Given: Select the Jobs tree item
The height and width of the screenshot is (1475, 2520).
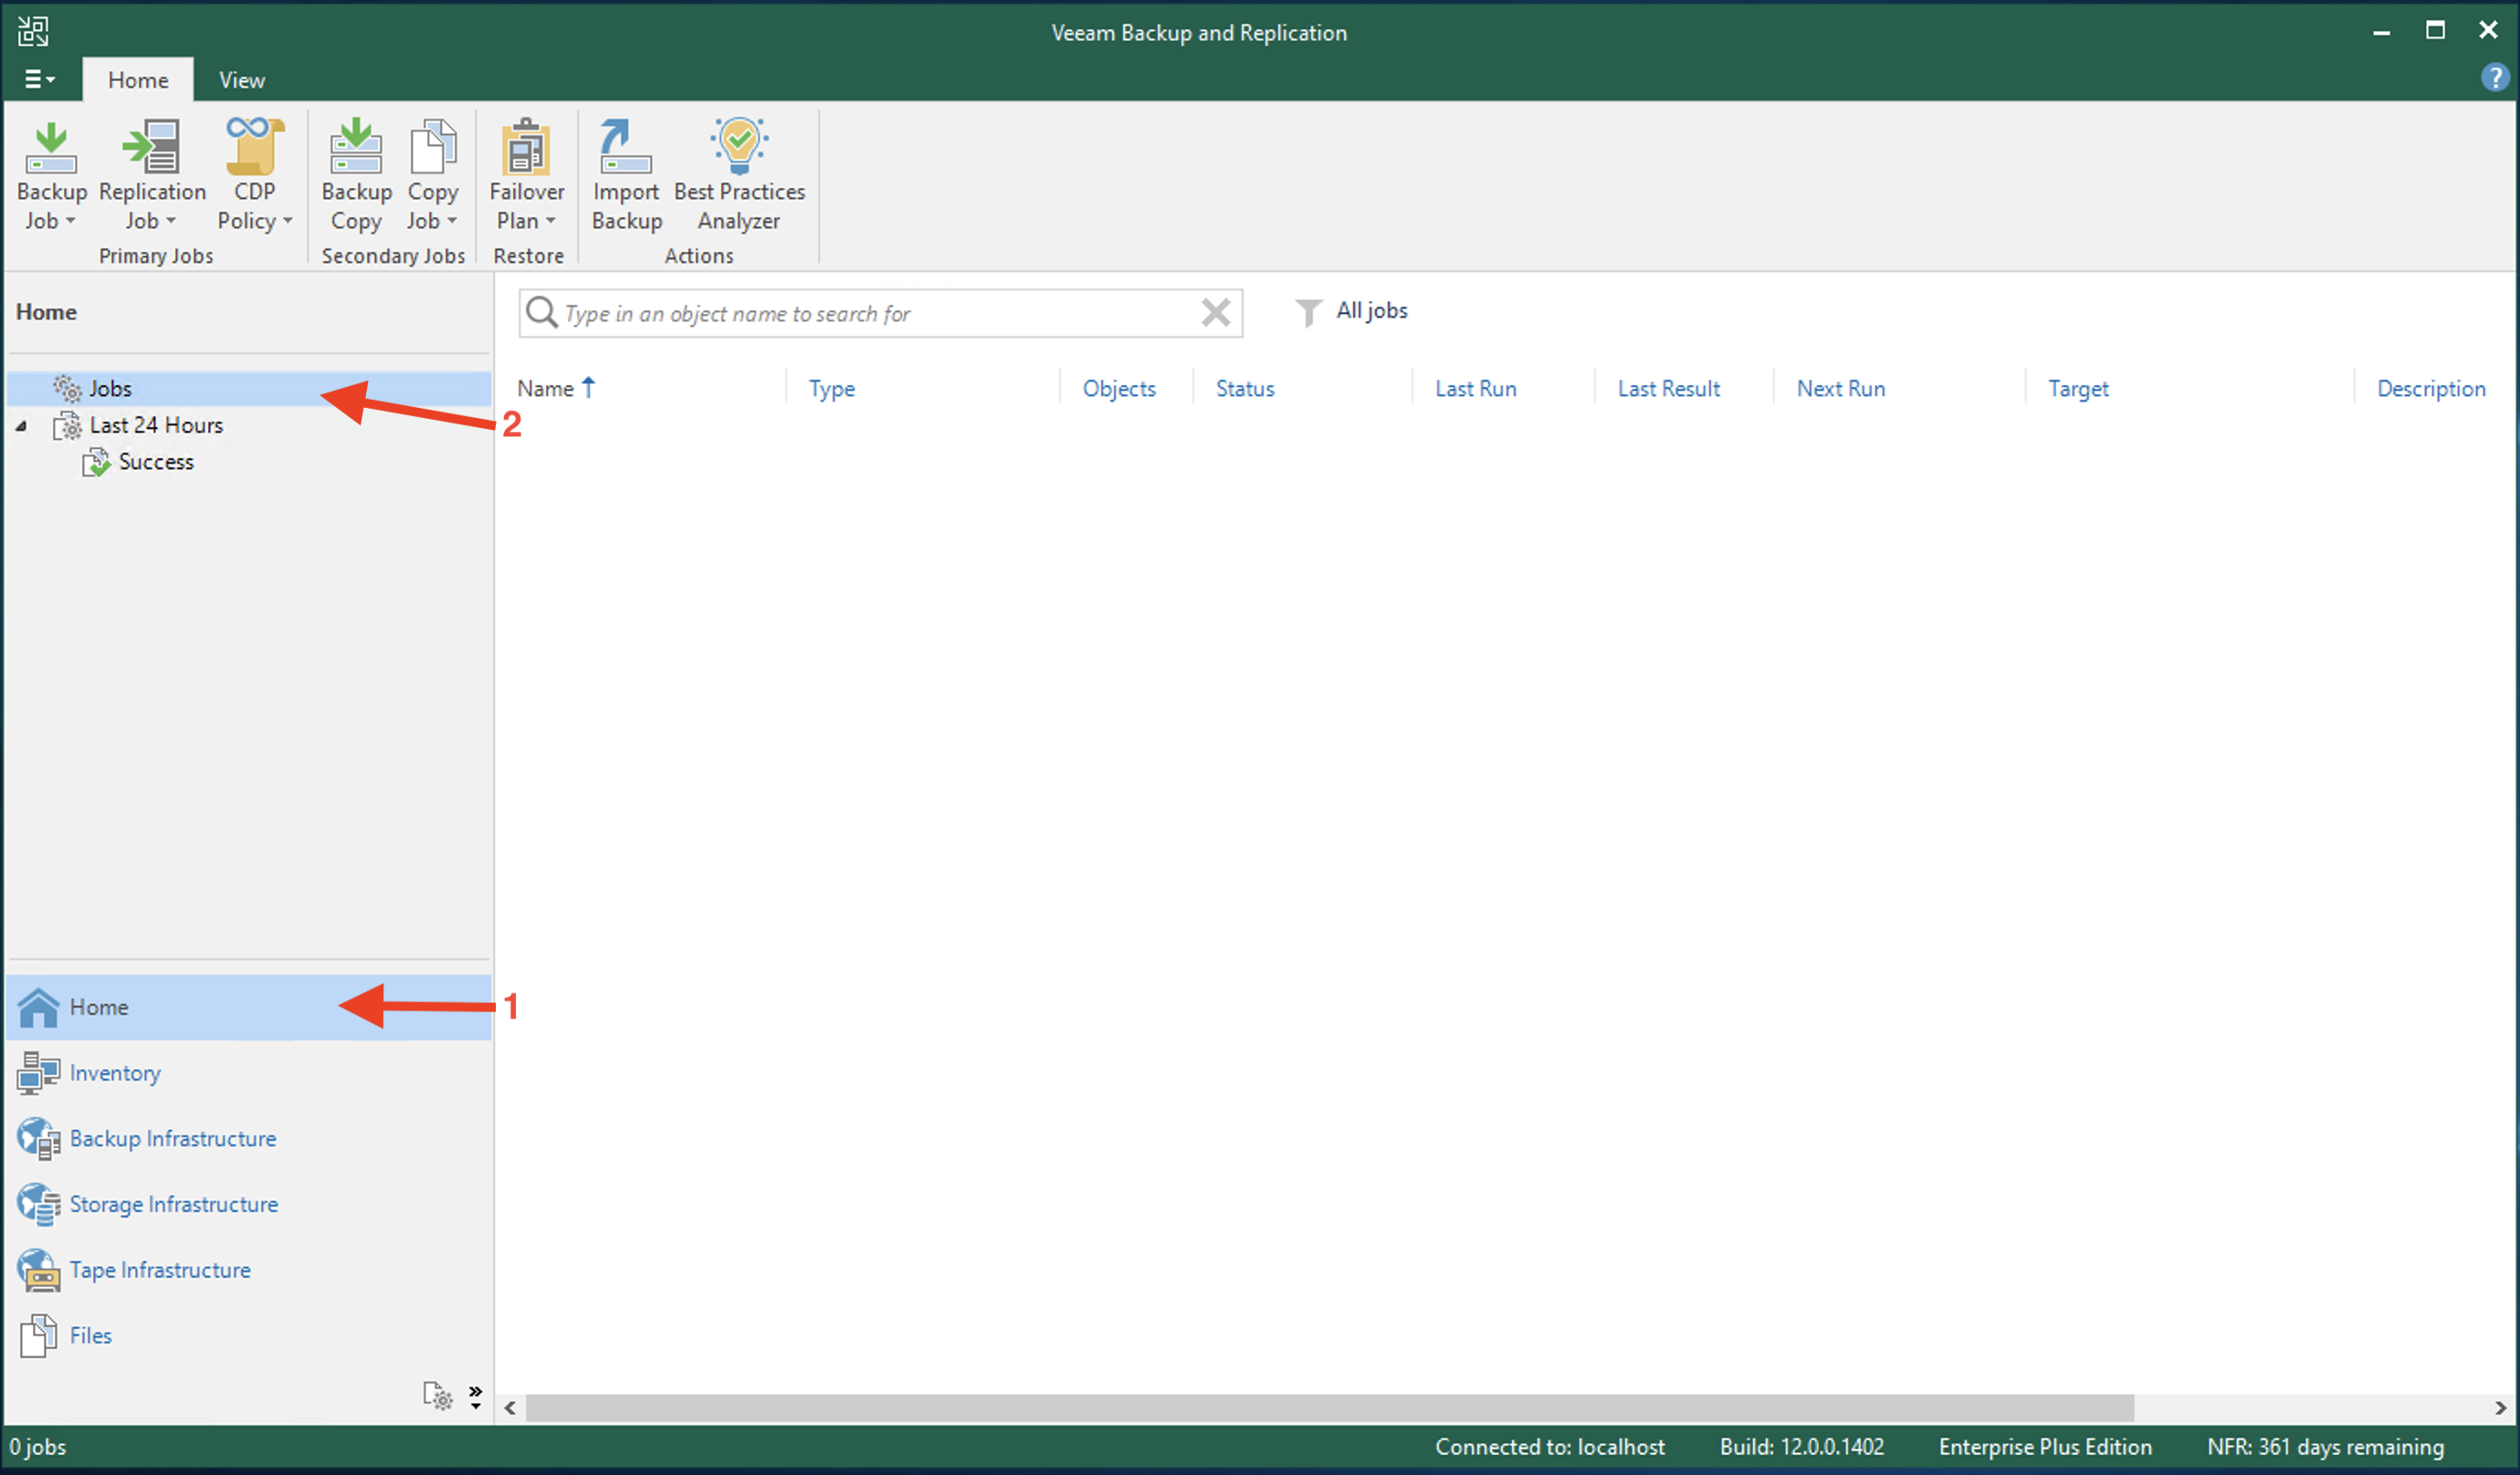Looking at the screenshot, I should 249,388.
